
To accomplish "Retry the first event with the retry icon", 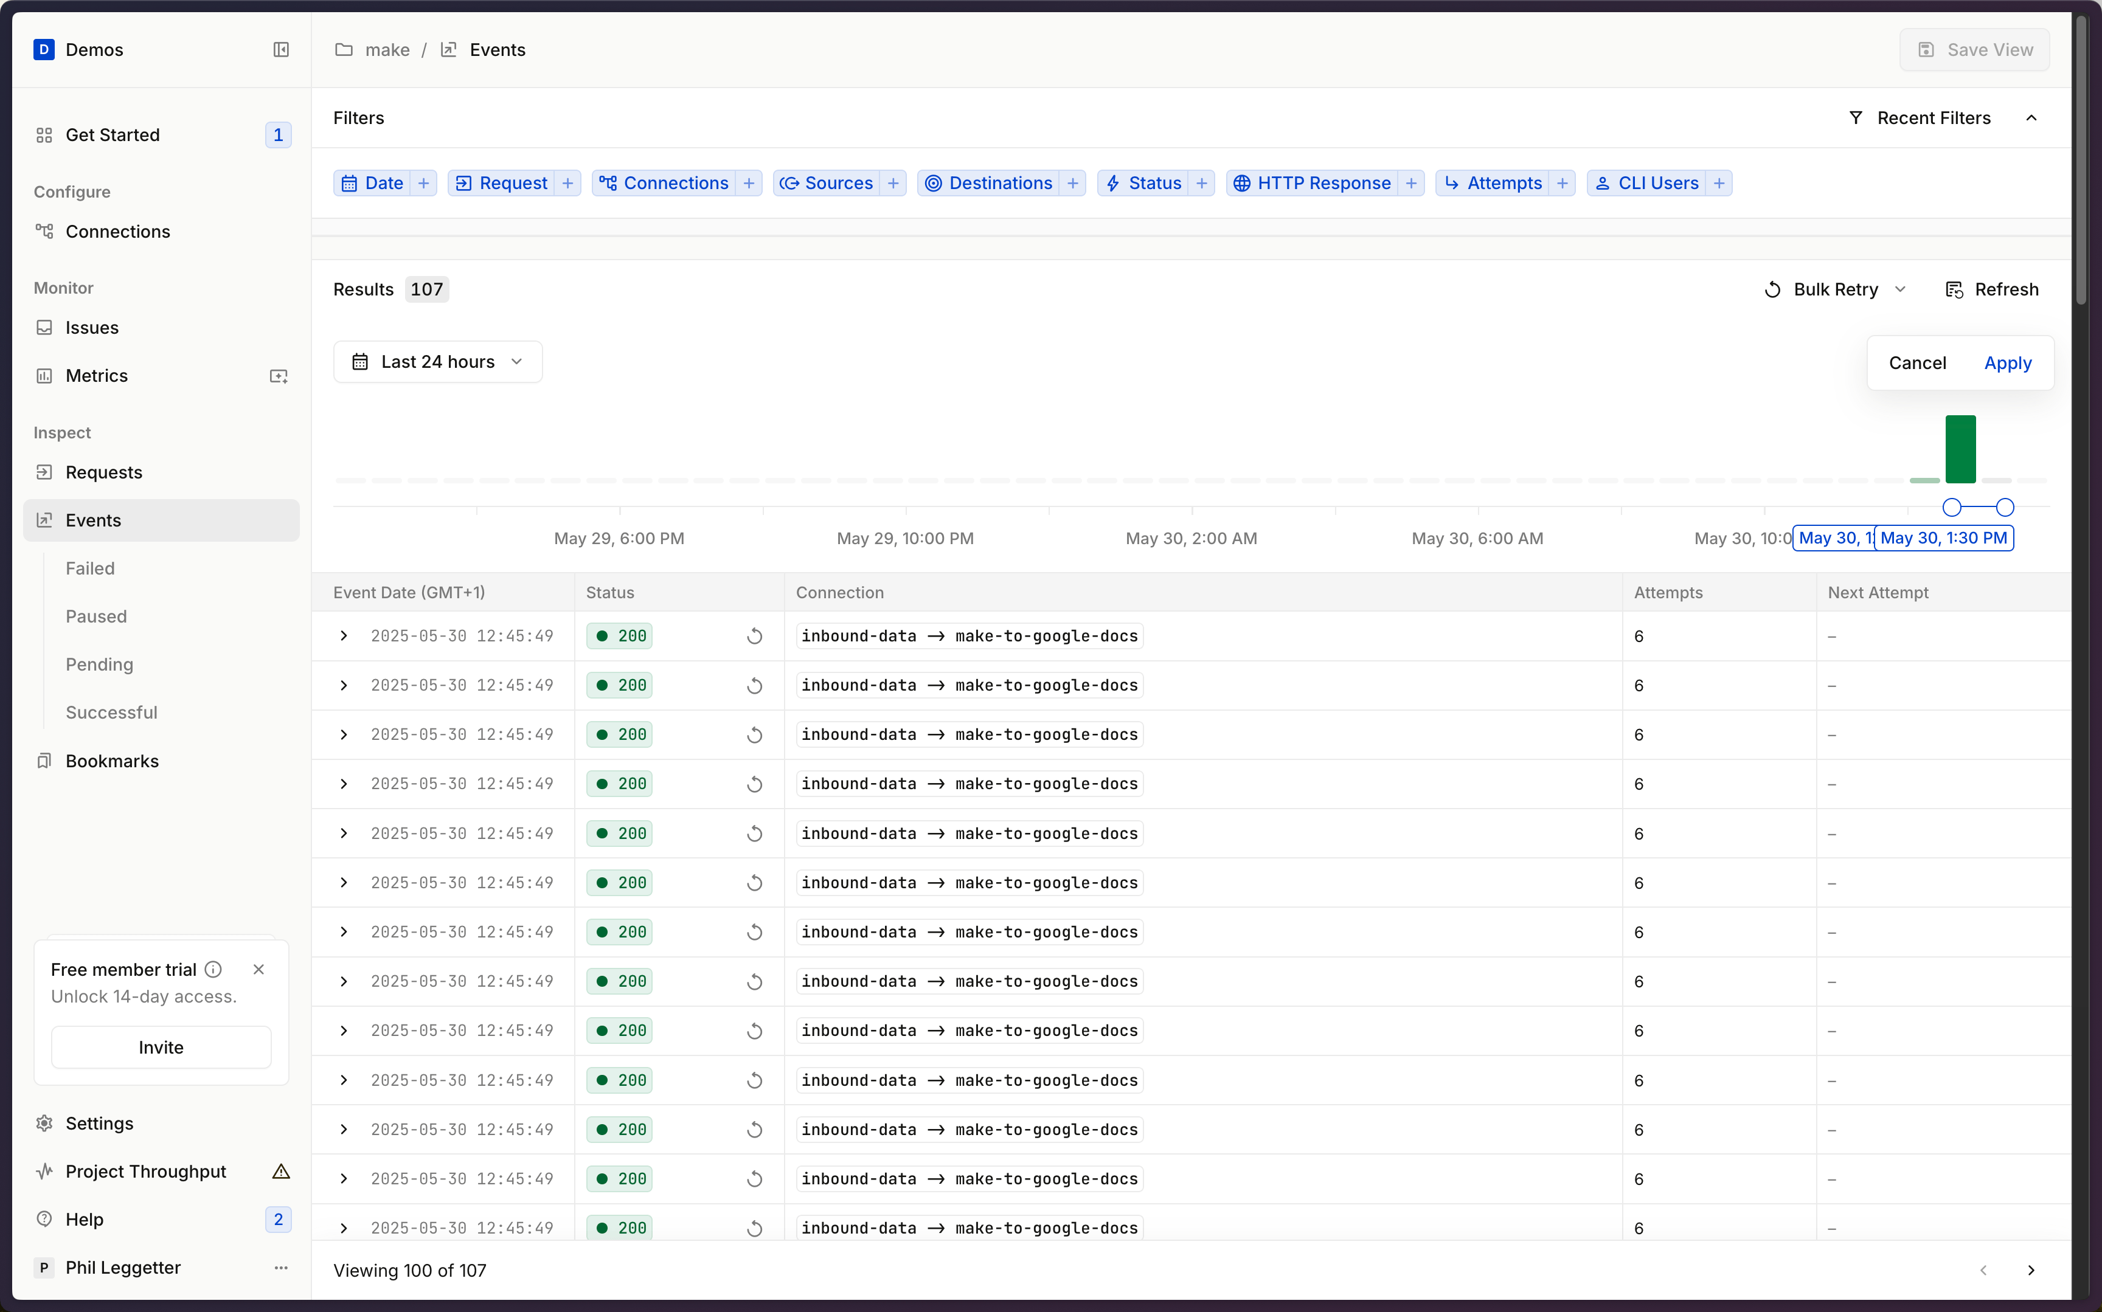I will pos(754,636).
